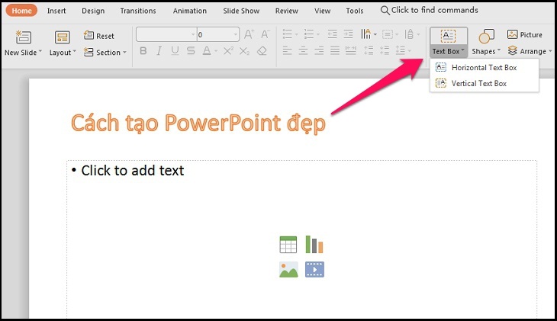Click the align text icon with dashed box
557x321 pixels.
(x=387, y=34)
